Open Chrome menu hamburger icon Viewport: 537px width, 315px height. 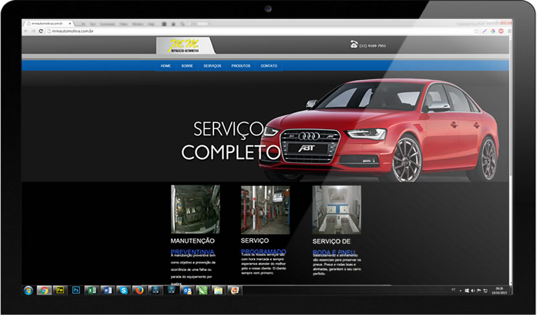509,31
